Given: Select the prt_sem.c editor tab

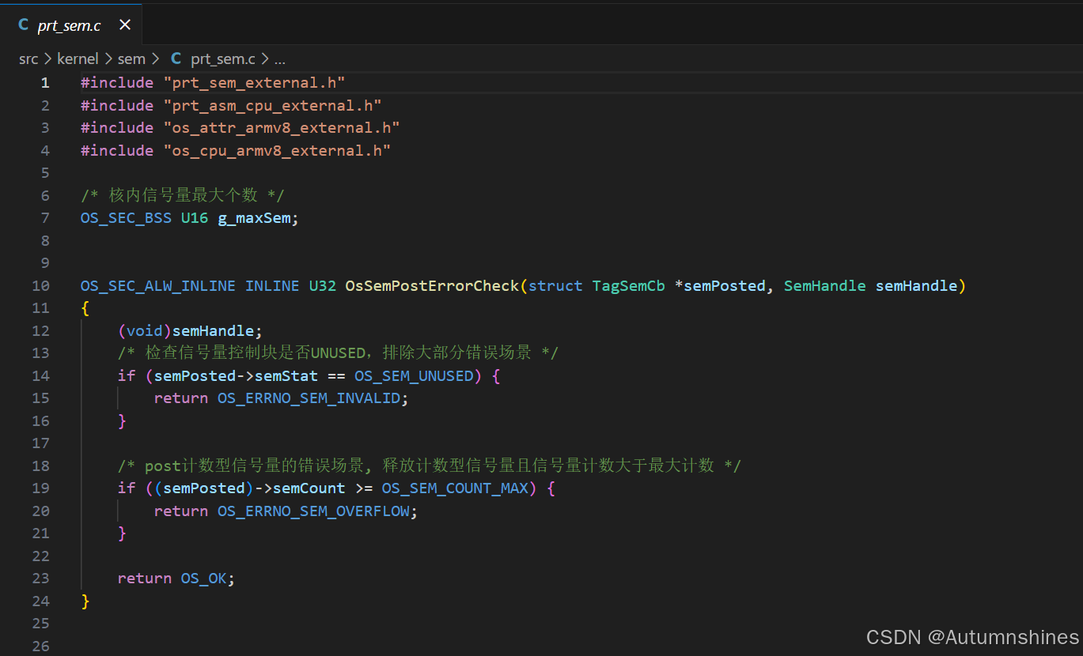Looking at the screenshot, I should click(70, 25).
